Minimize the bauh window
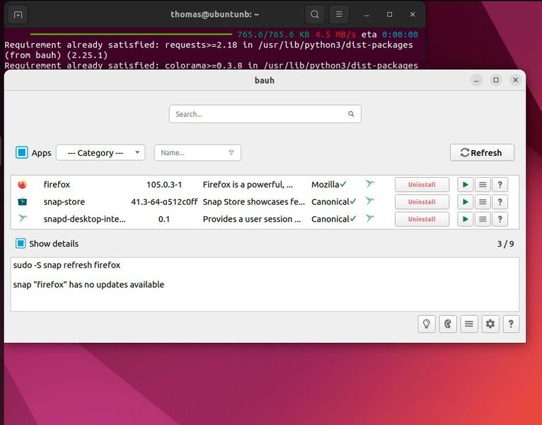The width and height of the screenshot is (542, 425). pyautogui.click(x=476, y=80)
